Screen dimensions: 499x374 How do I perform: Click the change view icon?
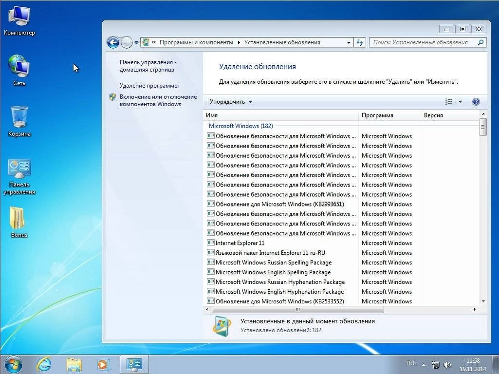coord(449,102)
